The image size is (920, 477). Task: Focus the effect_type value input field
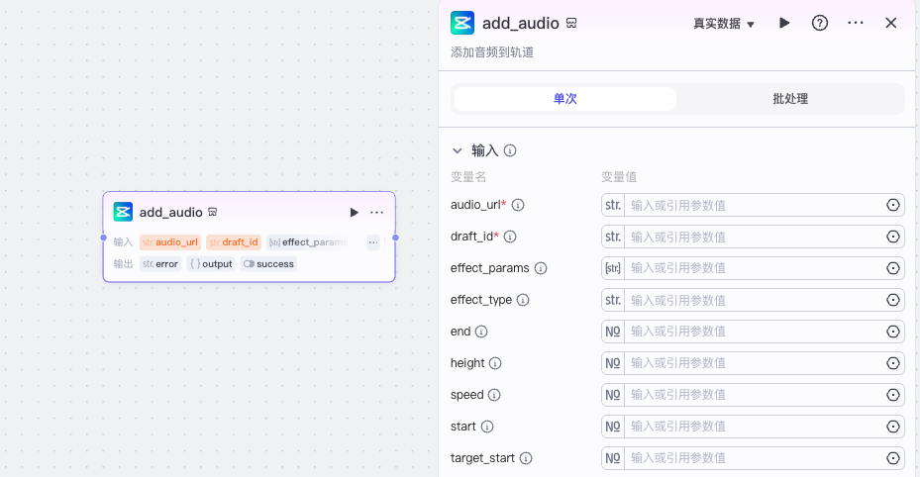(x=754, y=300)
